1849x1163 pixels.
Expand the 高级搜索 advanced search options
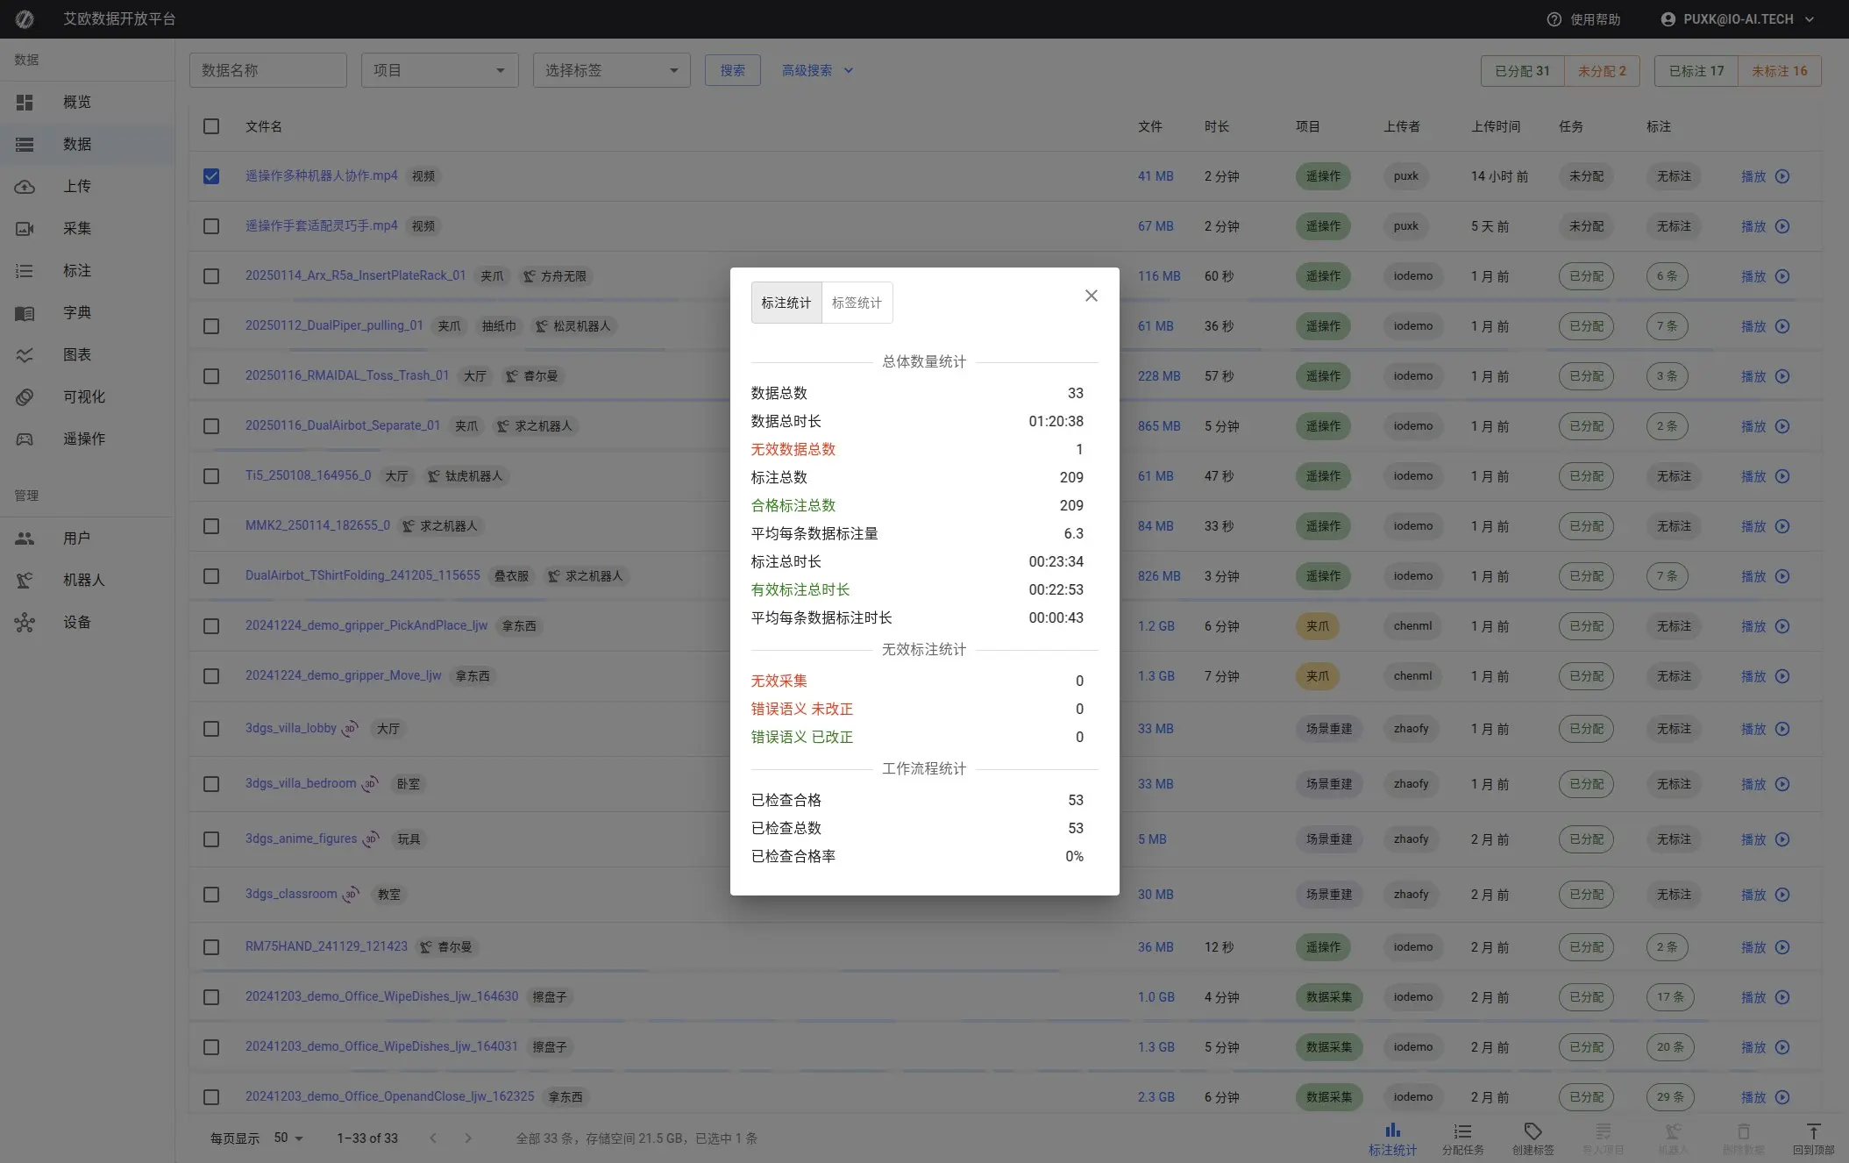click(x=815, y=70)
